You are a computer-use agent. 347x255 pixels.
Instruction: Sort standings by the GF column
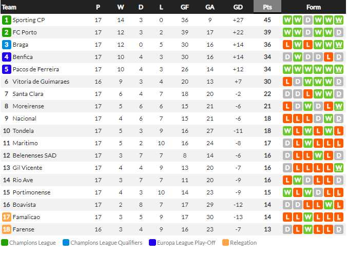(185, 7)
